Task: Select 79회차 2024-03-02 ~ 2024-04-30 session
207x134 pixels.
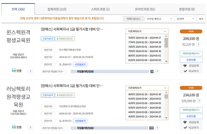Action: [145, 51]
